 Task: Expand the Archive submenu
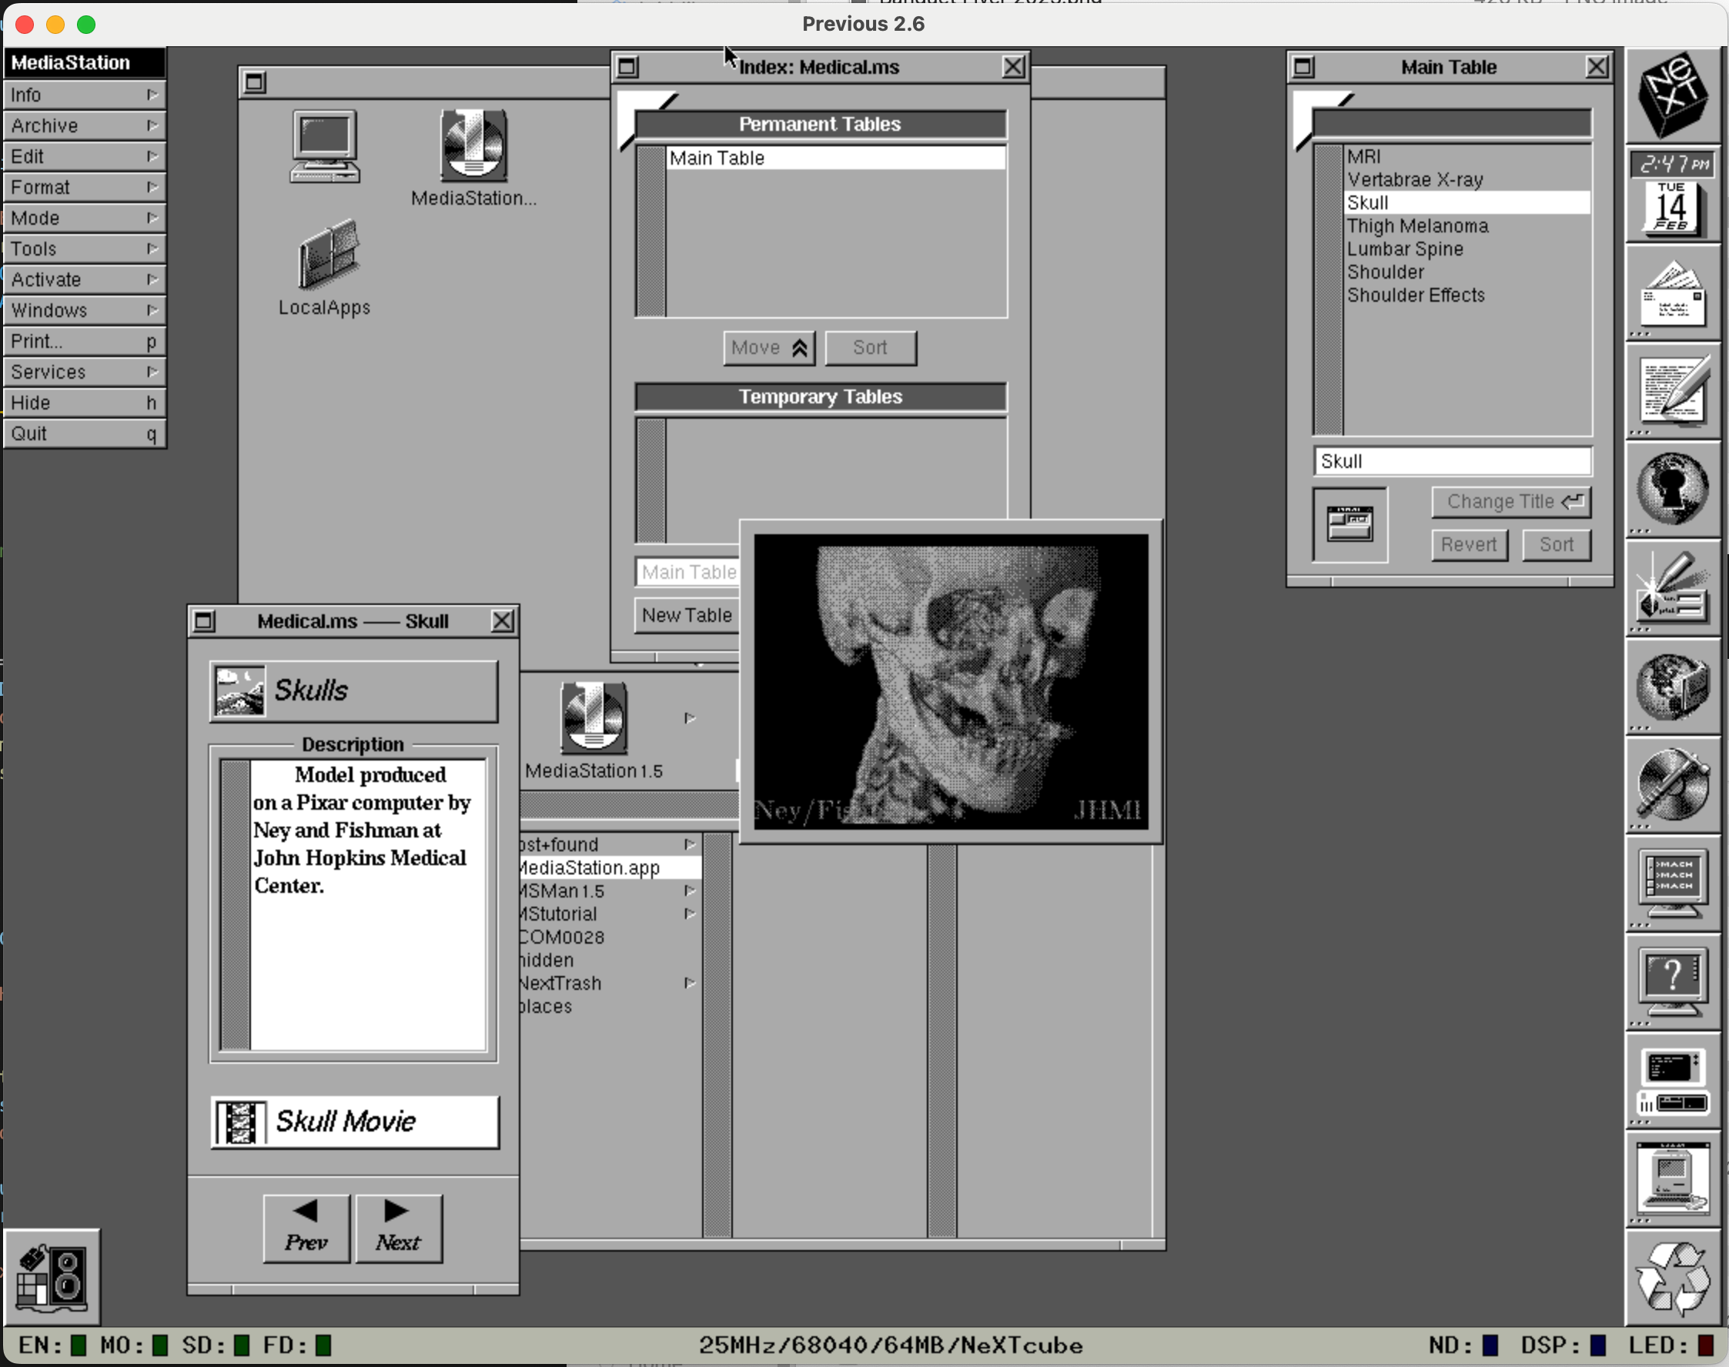point(84,125)
